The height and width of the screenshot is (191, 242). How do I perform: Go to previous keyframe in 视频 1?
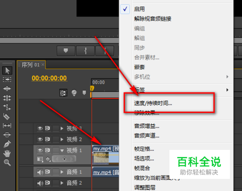57,159
